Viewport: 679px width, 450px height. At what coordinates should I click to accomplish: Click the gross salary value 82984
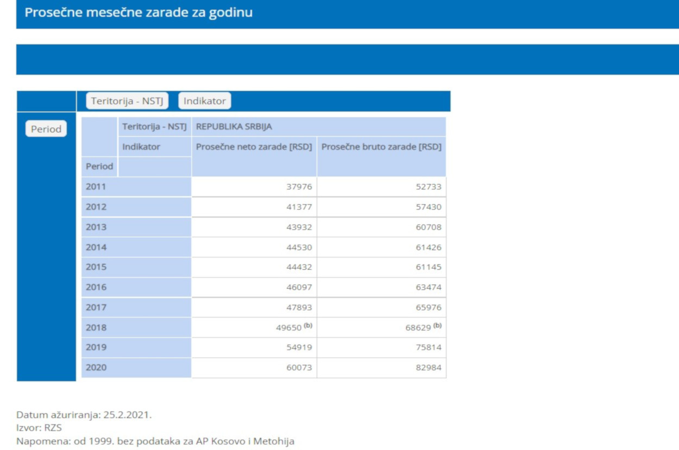point(429,368)
